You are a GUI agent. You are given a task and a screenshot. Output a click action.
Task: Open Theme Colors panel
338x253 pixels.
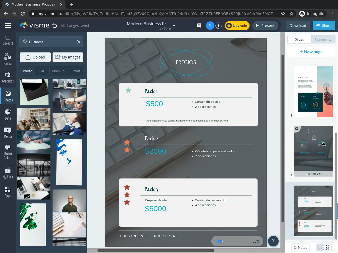pos(8,152)
